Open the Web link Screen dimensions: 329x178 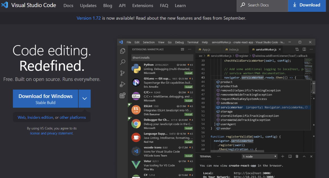22,117
